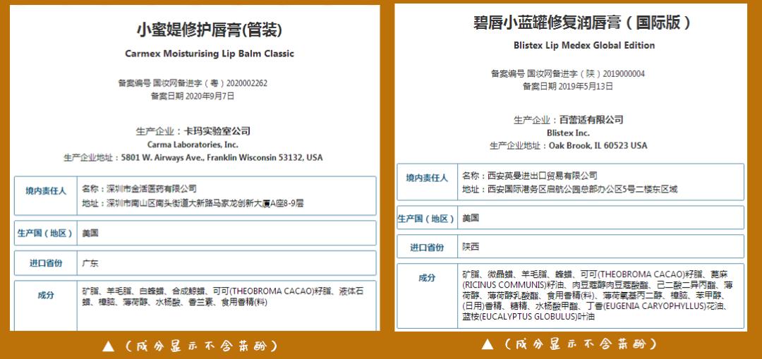Click the title 小蜜媞修护唇膏(管装)
This screenshot has width=762, height=359.
pyautogui.click(x=210, y=30)
